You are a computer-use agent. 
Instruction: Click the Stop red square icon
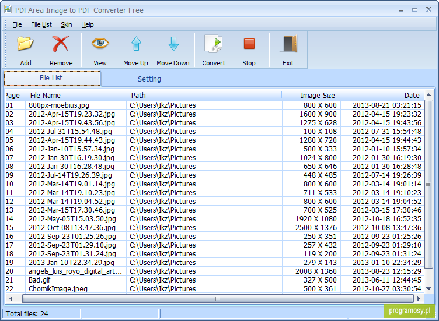click(x=249, y=44)
